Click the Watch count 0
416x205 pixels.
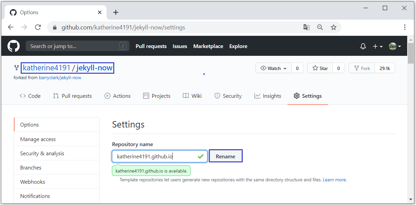coord(297,68)
